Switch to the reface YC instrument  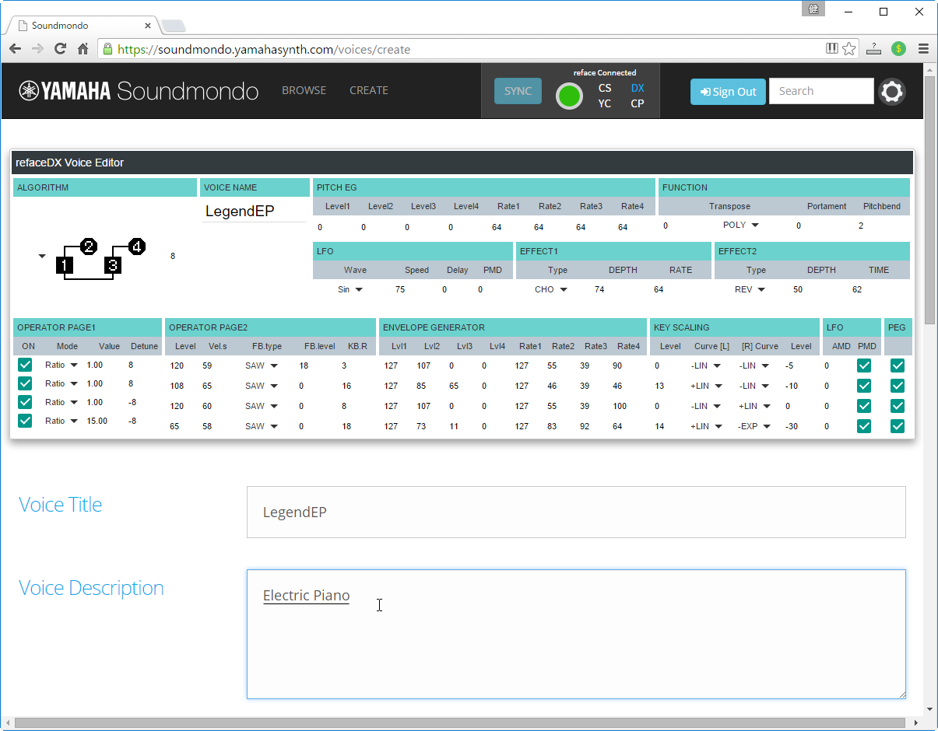605,103
